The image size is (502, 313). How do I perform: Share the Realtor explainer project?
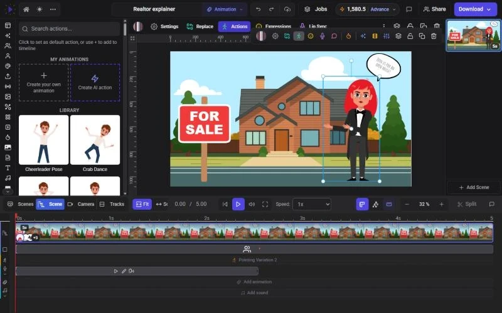434,9
